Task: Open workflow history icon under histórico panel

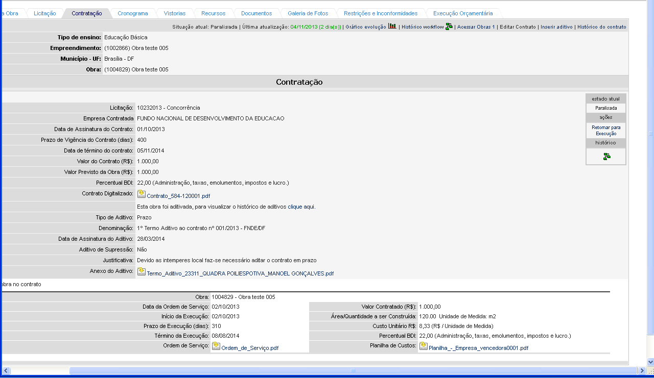Action: tap(606, 157)
